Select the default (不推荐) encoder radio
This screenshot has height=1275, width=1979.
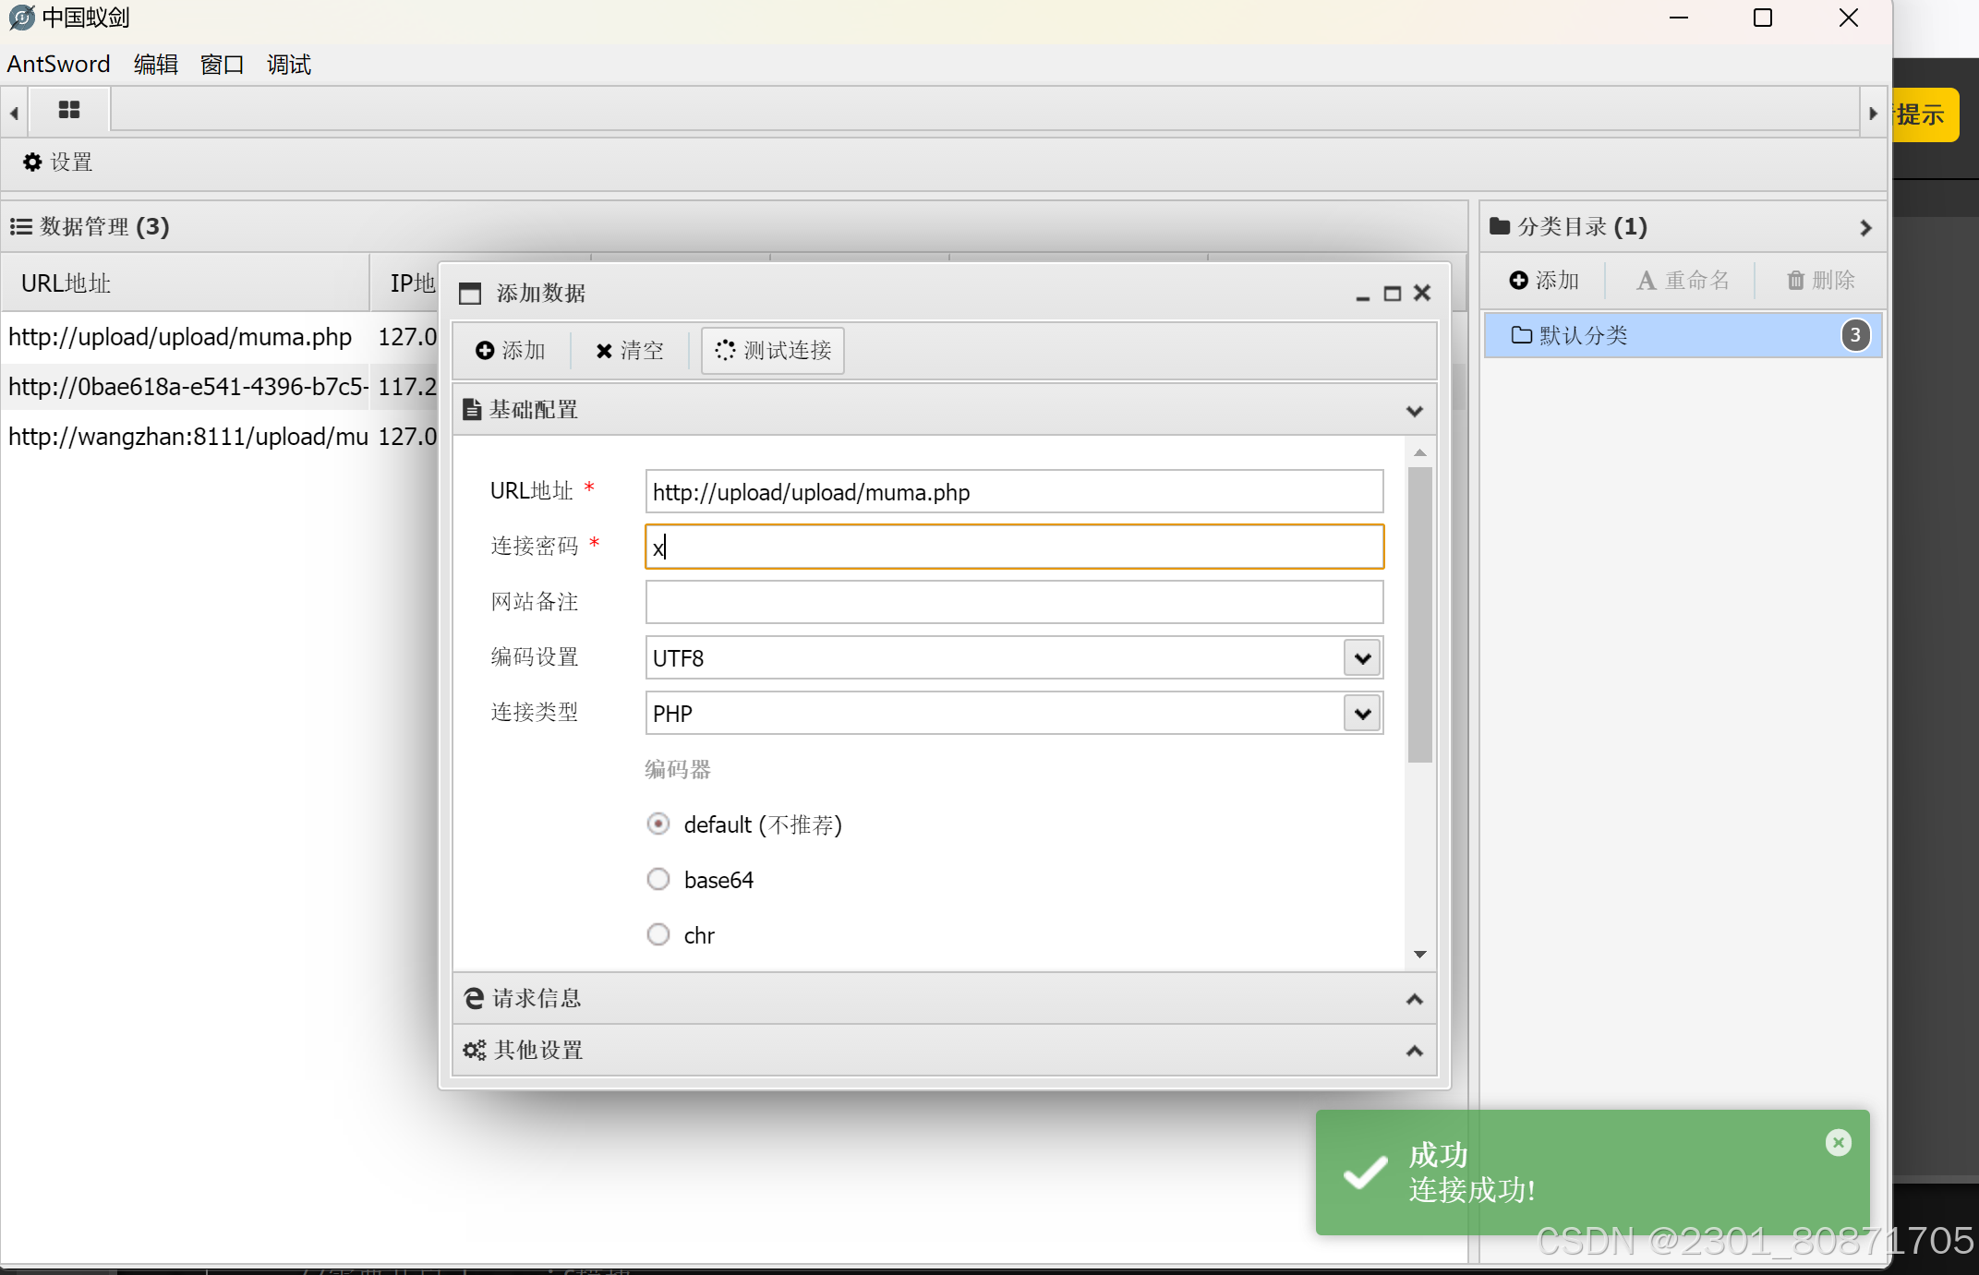click(658, 824)
